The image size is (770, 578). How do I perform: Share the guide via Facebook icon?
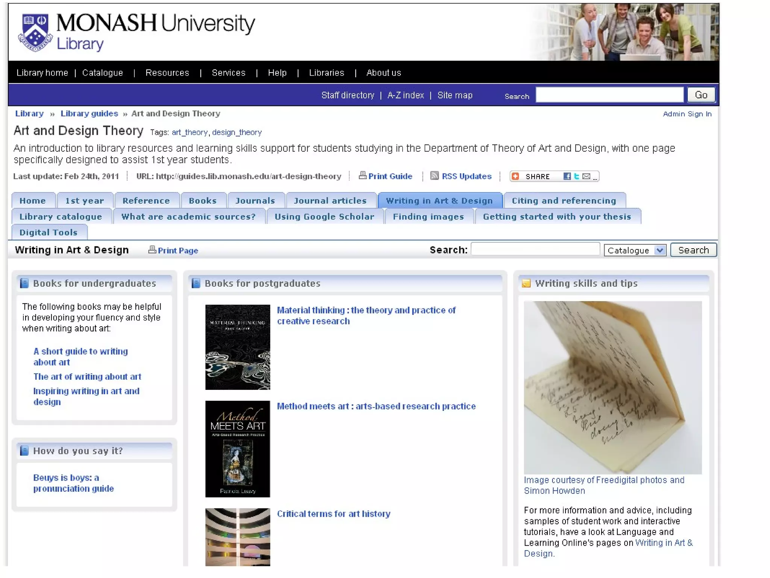[x=567, y=176]
